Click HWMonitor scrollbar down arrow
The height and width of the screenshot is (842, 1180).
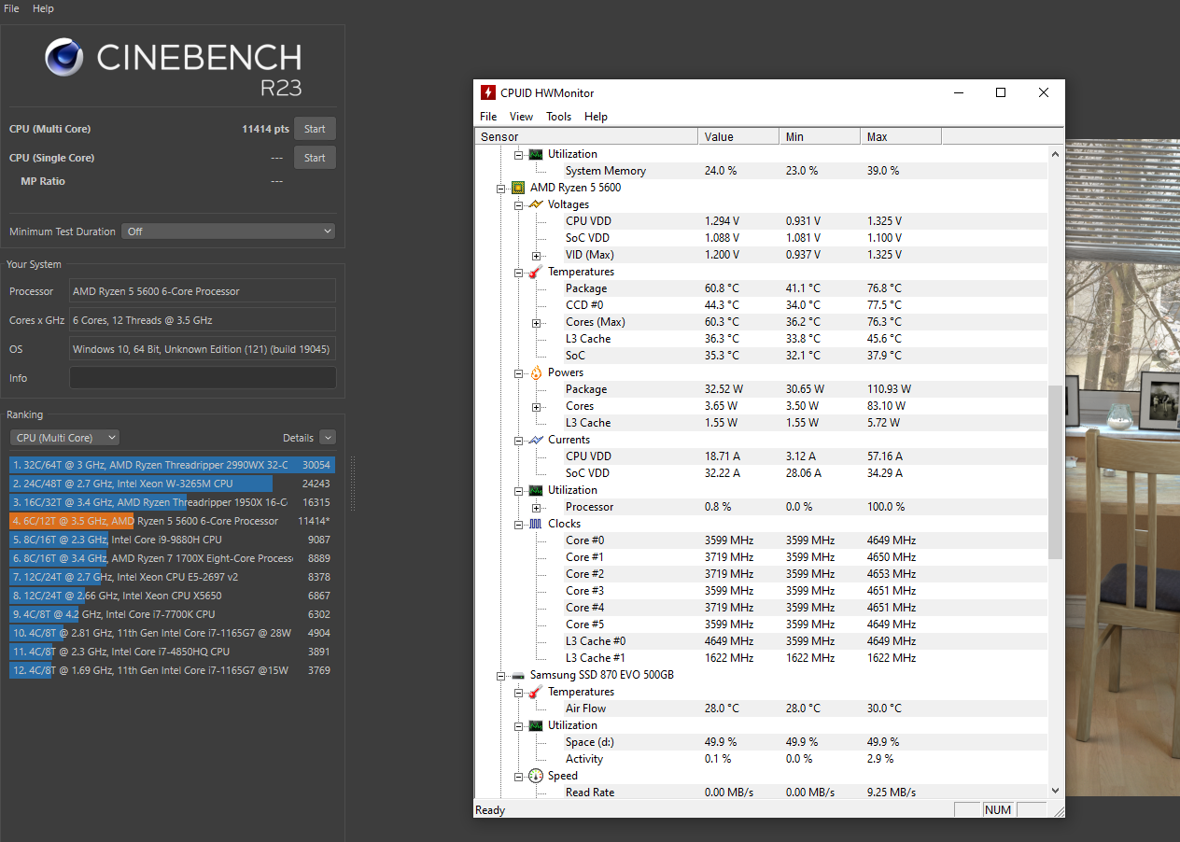point(1056,790)
